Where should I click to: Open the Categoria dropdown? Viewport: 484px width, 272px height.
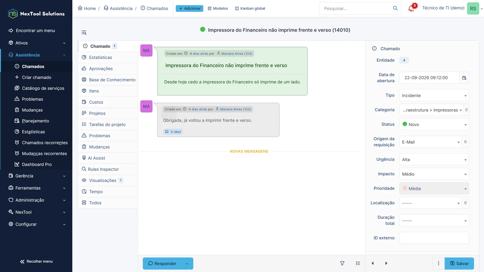(x=432, y=110)
